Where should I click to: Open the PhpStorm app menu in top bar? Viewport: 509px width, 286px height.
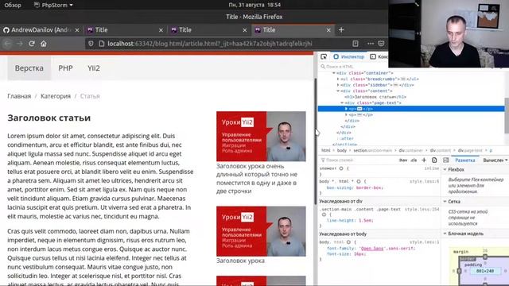tap(53, 5)
